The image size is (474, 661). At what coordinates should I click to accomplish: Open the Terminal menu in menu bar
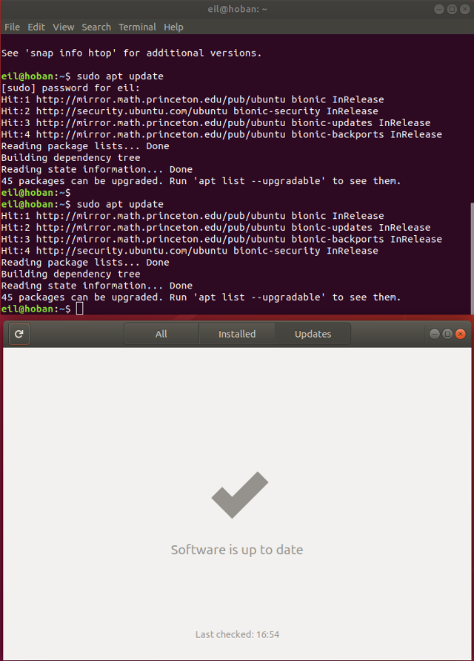pos(138,27)
